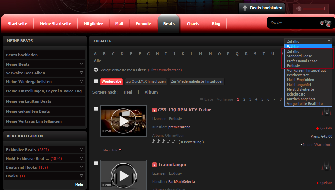The height and width of the screenshot is (190, 335).
Task: Filter beats by letter A
Action: tap(95, 54)
